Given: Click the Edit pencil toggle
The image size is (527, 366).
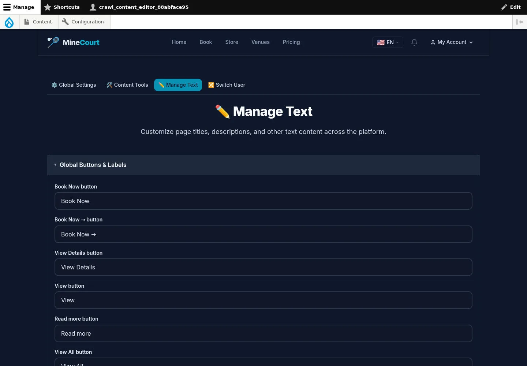Looking at the screenshot, I should click(511, 7).
